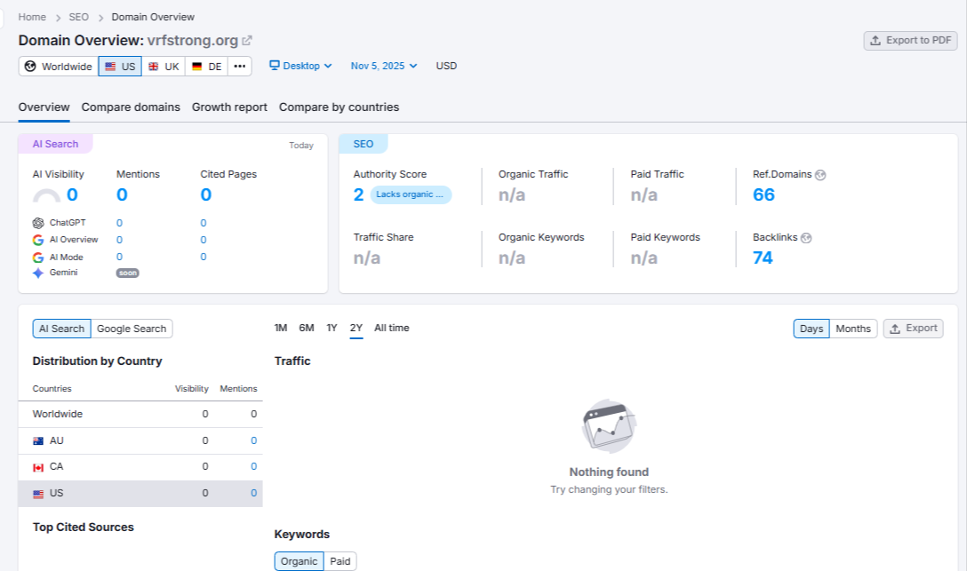Open SEO breadcrumb link
Image resolution: width=967 pixels, height=571 pixels.
tap(78, 17)
